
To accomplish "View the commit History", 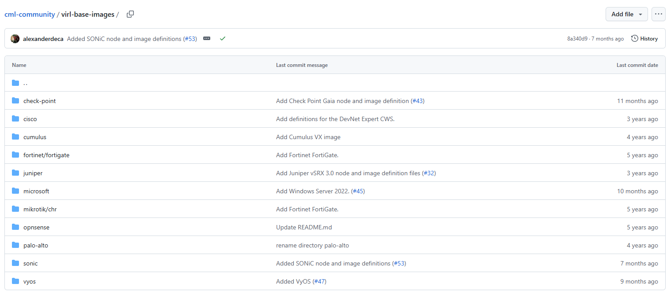I will click(644, 39).
